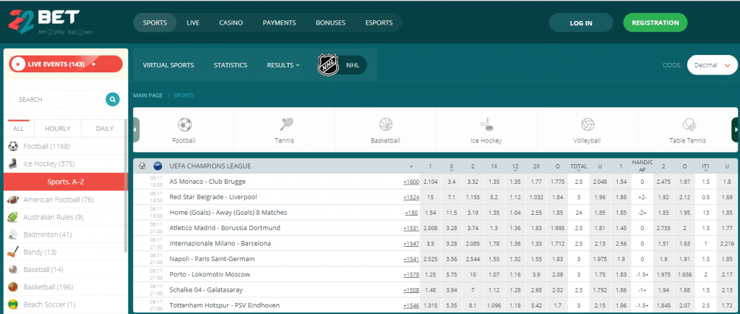The height and width of the screenshot is (314, 740).
Task: Select Basketball (196) in the sidebar
Action: coord(49,286)
